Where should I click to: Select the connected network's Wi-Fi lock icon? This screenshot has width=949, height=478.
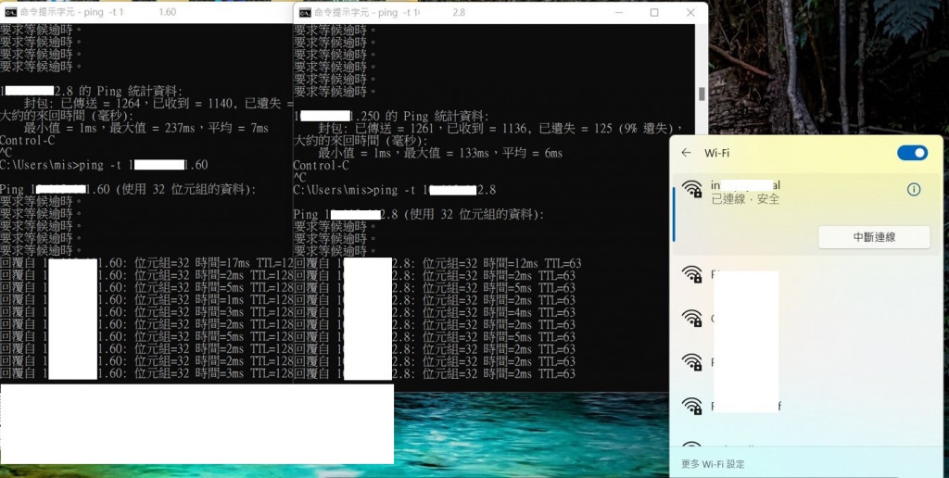(691, 189)
